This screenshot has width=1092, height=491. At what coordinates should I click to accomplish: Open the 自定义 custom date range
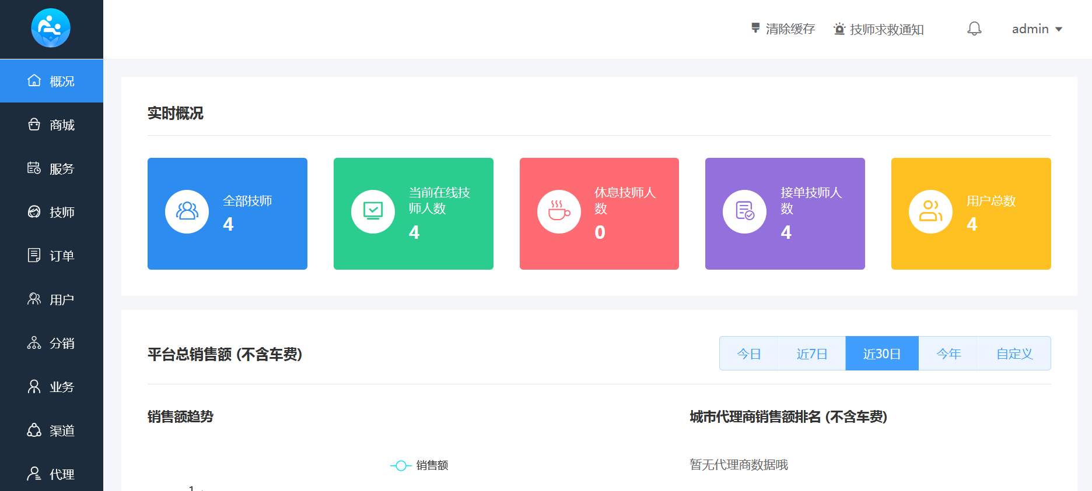1014,354
